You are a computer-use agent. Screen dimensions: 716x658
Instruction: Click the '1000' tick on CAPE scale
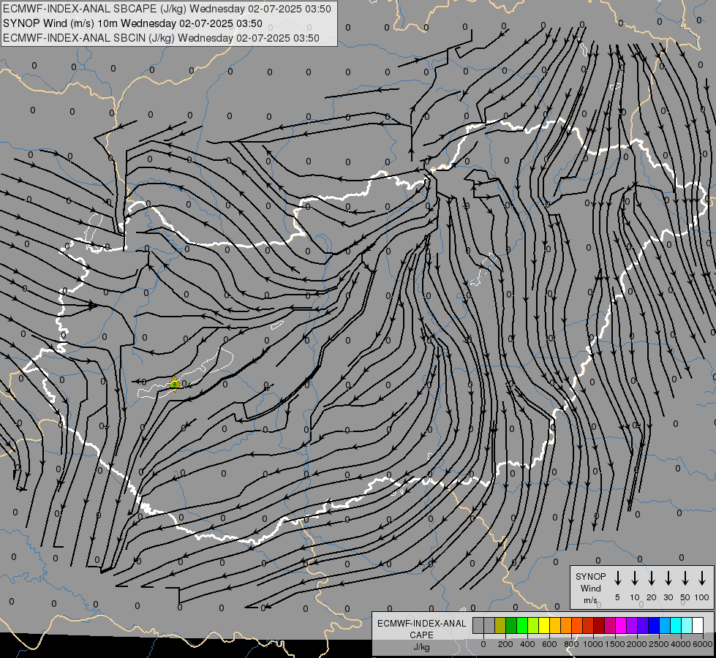[x=593, y=644]
